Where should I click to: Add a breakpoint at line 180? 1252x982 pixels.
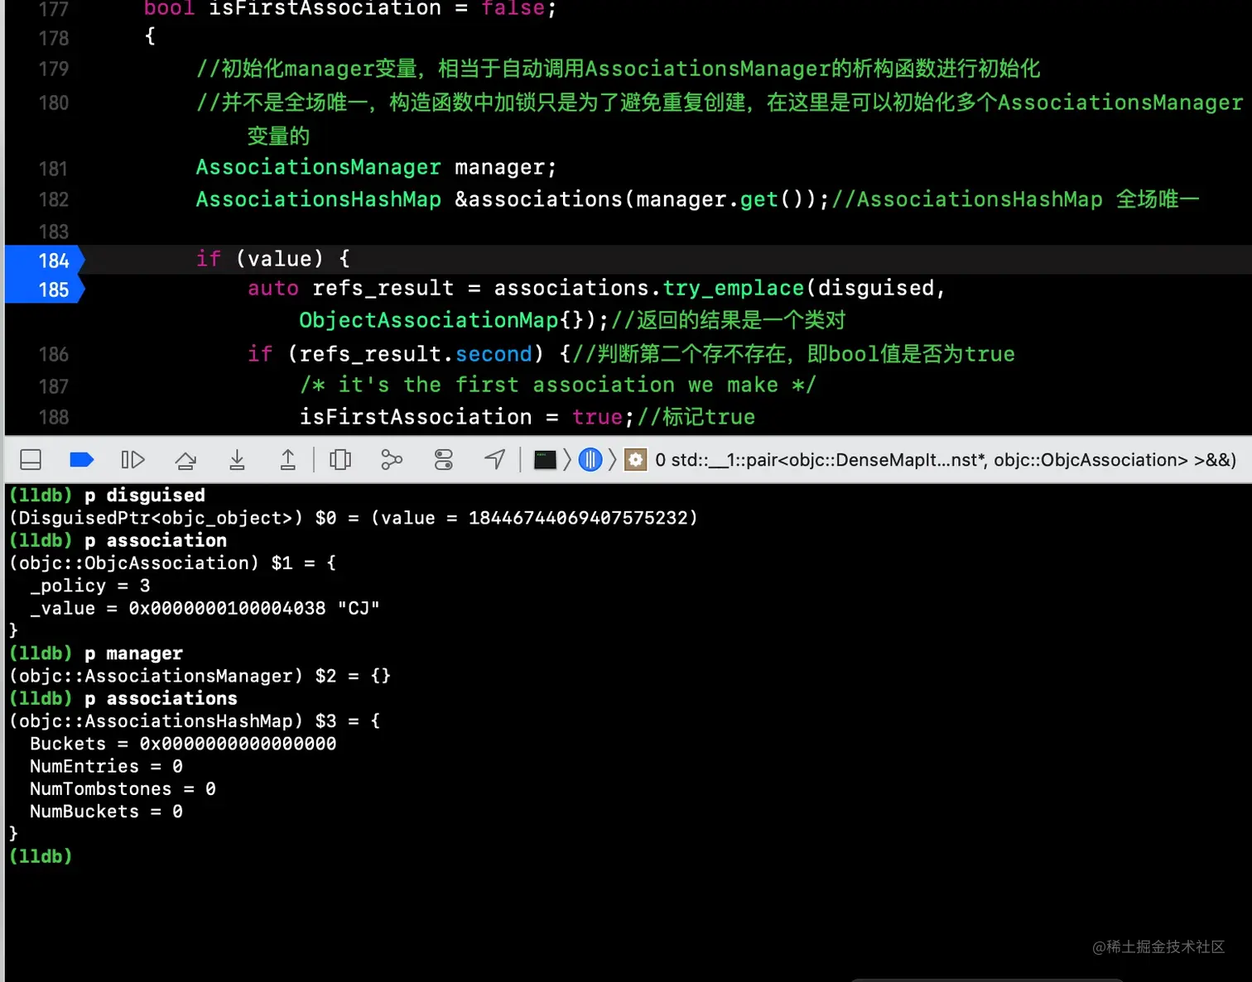pyautogui.click(x=53, y=103)
